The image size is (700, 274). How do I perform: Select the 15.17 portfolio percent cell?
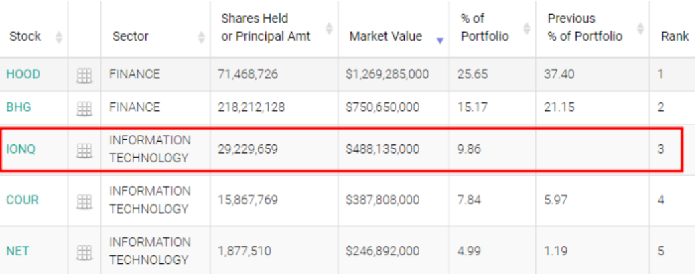(x=472, y=107)
